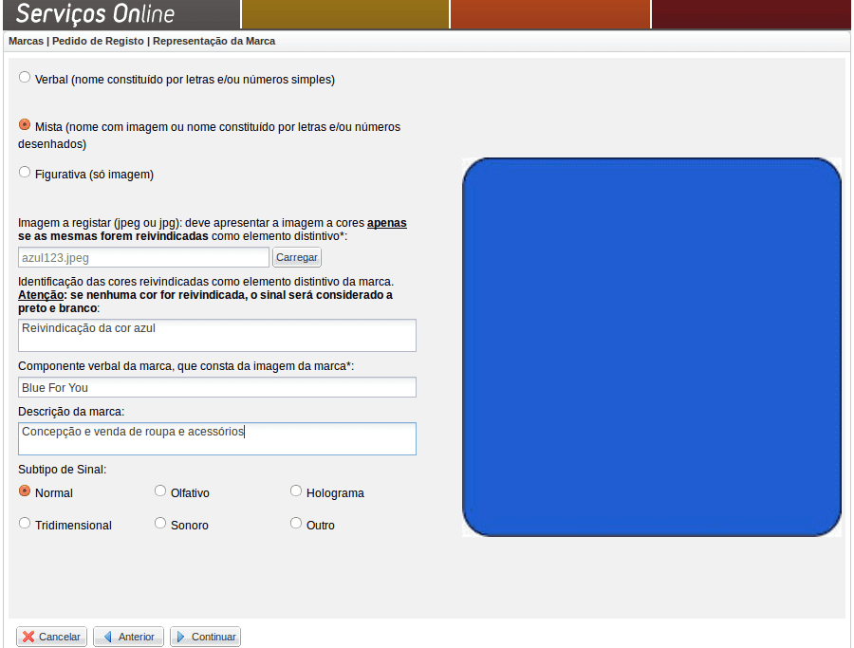
Task: Click the blue trademark image preview
Action: [x=651, y=347]
